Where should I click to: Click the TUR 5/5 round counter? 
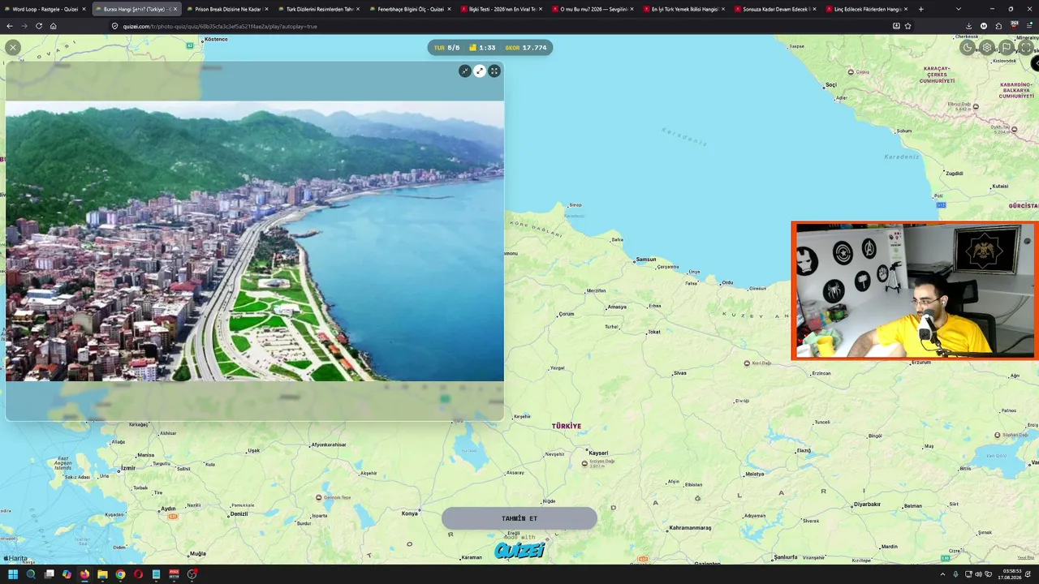(x=446, y=48)
